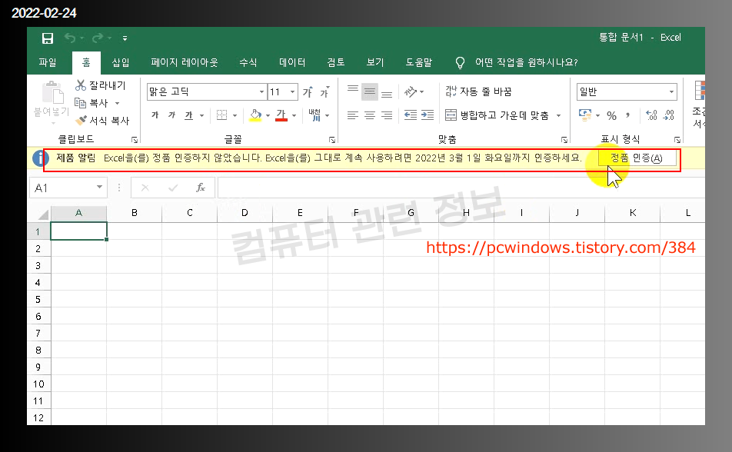The image size is (732, 452).
Task: Click the comma style icon
Action: click(628, 115)
